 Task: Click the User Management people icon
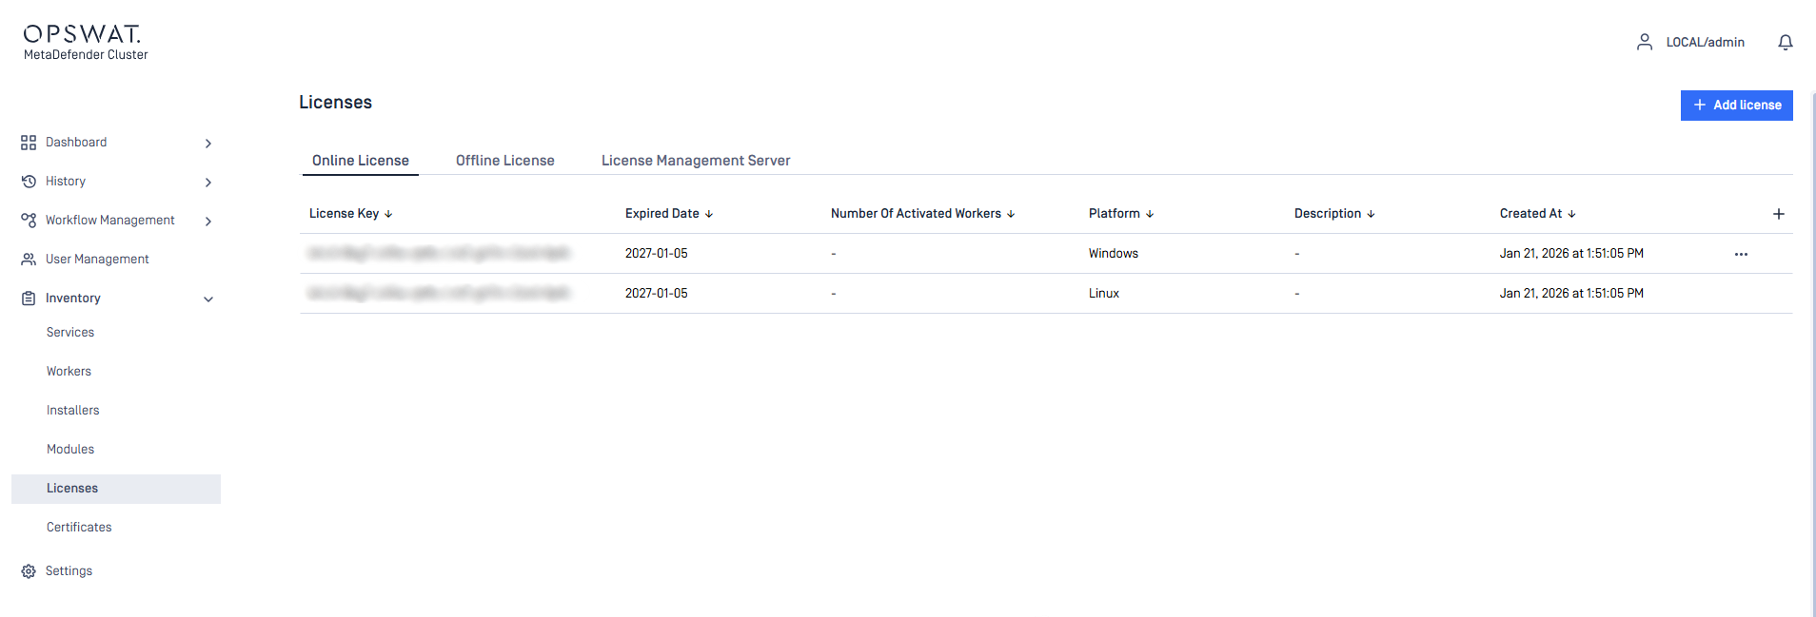[29, 260]
